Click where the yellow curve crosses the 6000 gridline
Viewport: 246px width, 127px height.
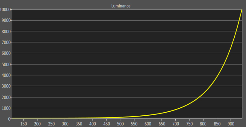coord(229,53)
